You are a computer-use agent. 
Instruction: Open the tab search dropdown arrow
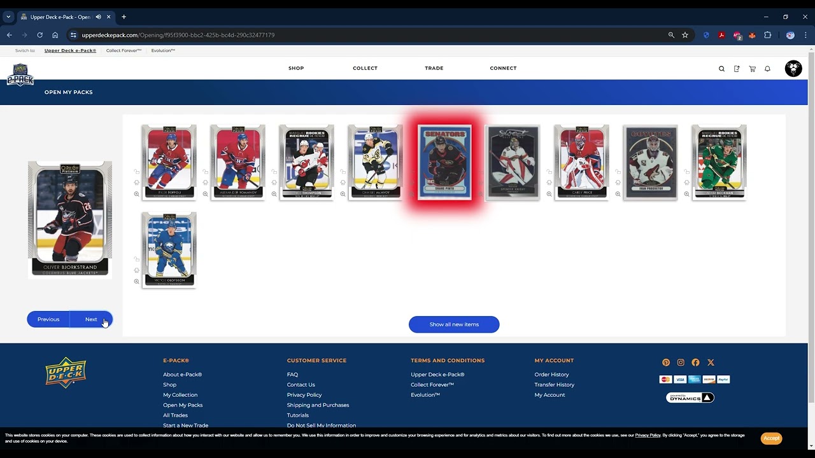pyautogui.click(x=8, y=17)
